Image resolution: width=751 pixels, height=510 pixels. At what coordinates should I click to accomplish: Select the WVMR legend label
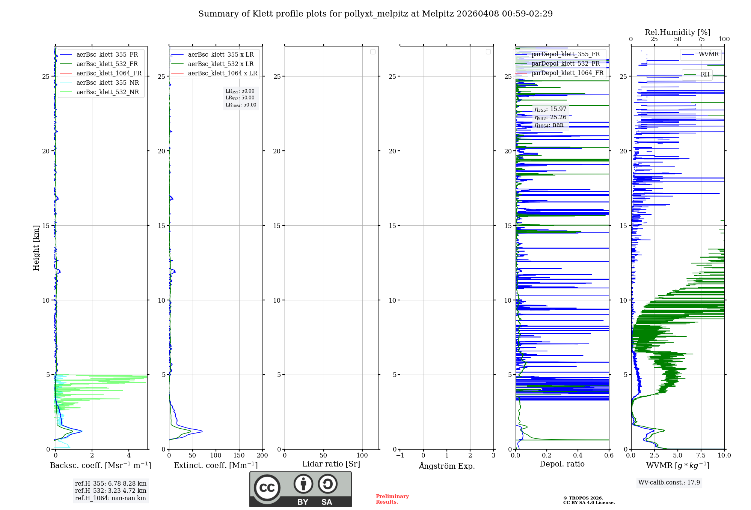coord(709,54)
